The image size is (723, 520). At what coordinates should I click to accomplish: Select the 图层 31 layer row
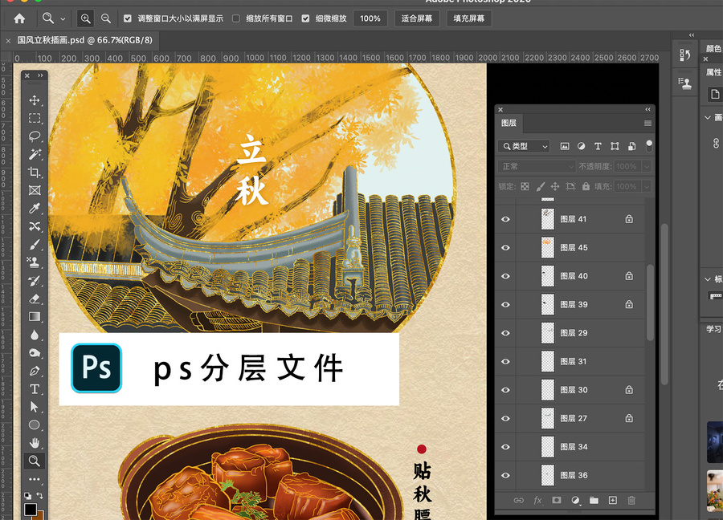coord(570,362)
